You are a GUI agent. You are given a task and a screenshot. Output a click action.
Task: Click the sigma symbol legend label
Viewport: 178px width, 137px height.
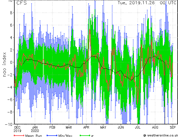[x=92, y=136]
